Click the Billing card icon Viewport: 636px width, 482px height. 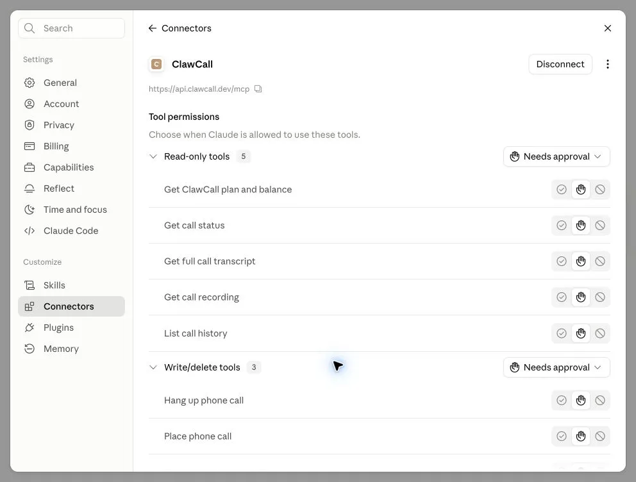[29, 146]
